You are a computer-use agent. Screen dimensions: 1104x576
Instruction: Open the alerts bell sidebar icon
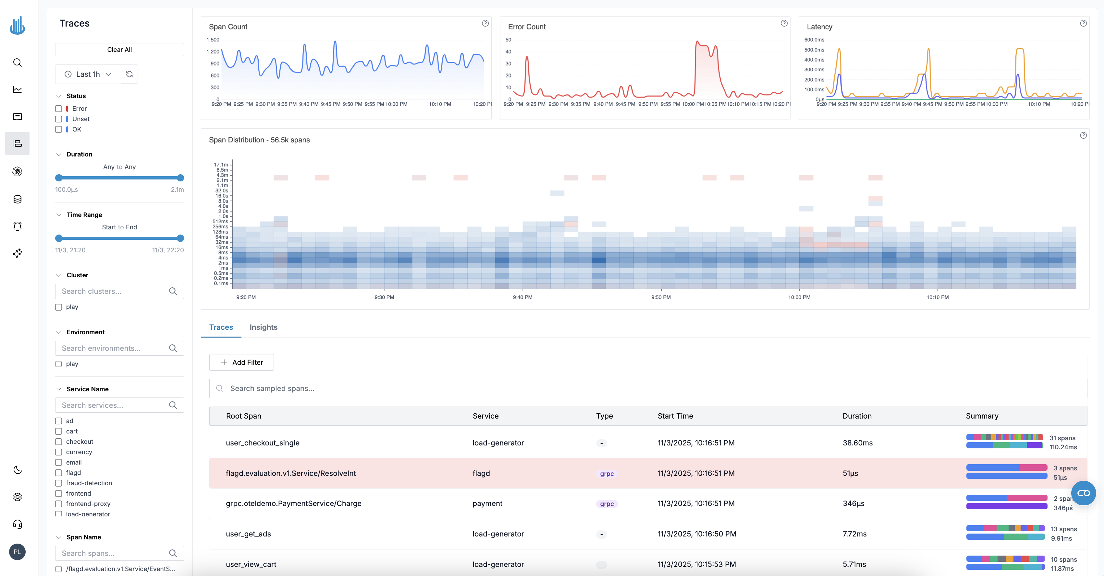pos(17,226)
